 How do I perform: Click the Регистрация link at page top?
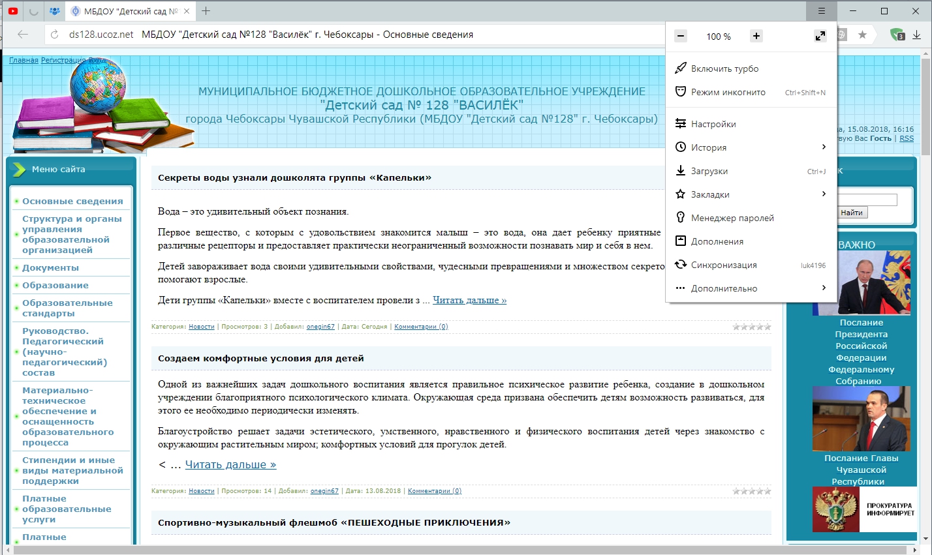[x=63, y=60]
